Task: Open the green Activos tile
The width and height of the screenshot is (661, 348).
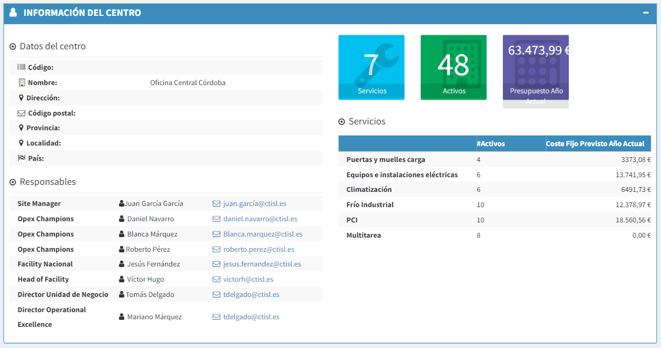Action: click(x=453, y=67)
